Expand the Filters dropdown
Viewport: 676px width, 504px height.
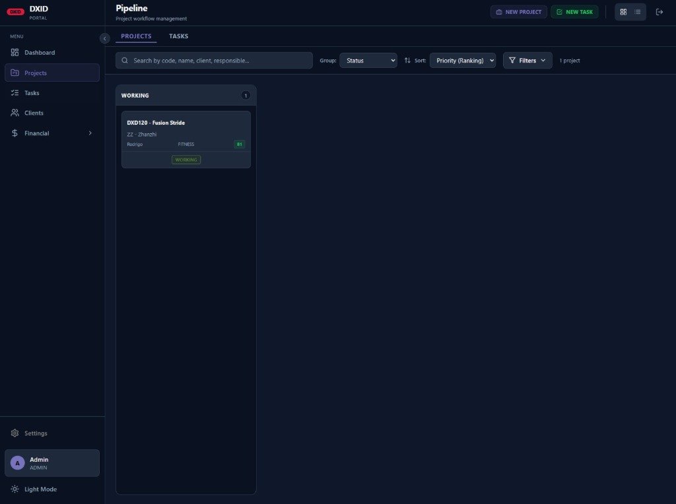click(527, 60)
